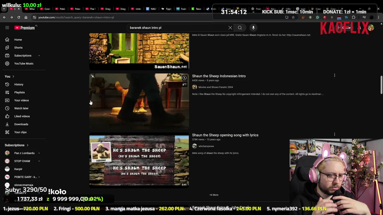Switch to 'The F' browser tab
The height and width of the screenshot is (215, 383).
coord(90,9)
